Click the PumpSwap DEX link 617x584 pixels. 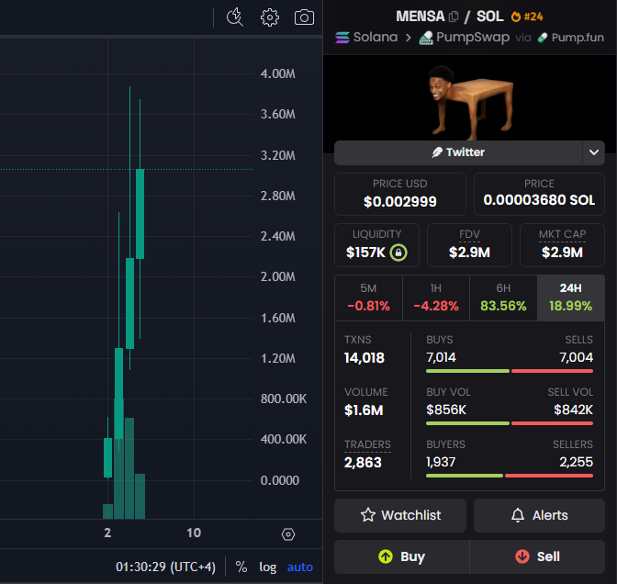coord(465,38)
